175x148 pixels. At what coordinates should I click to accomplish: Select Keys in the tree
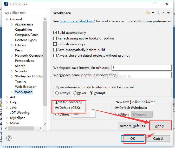pyautogui.click(x=19, y=50)
